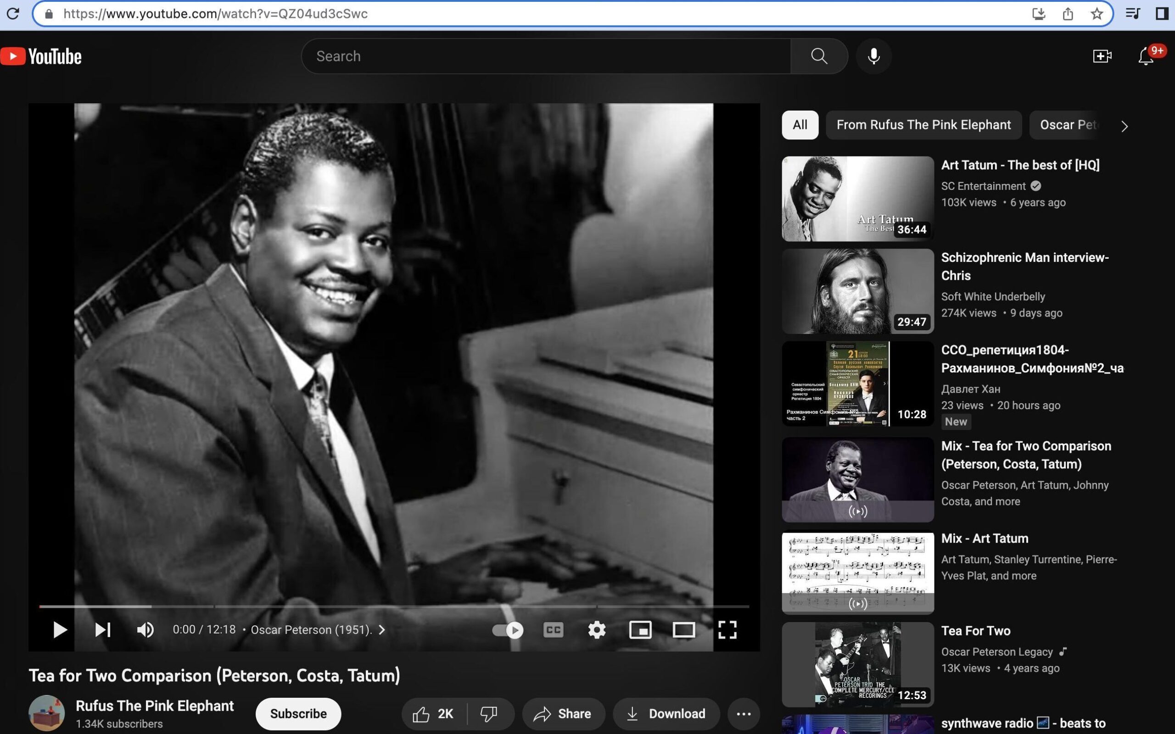Open more actions three-dot menu
Screen dimensions: 1175x734
point(744,713)
